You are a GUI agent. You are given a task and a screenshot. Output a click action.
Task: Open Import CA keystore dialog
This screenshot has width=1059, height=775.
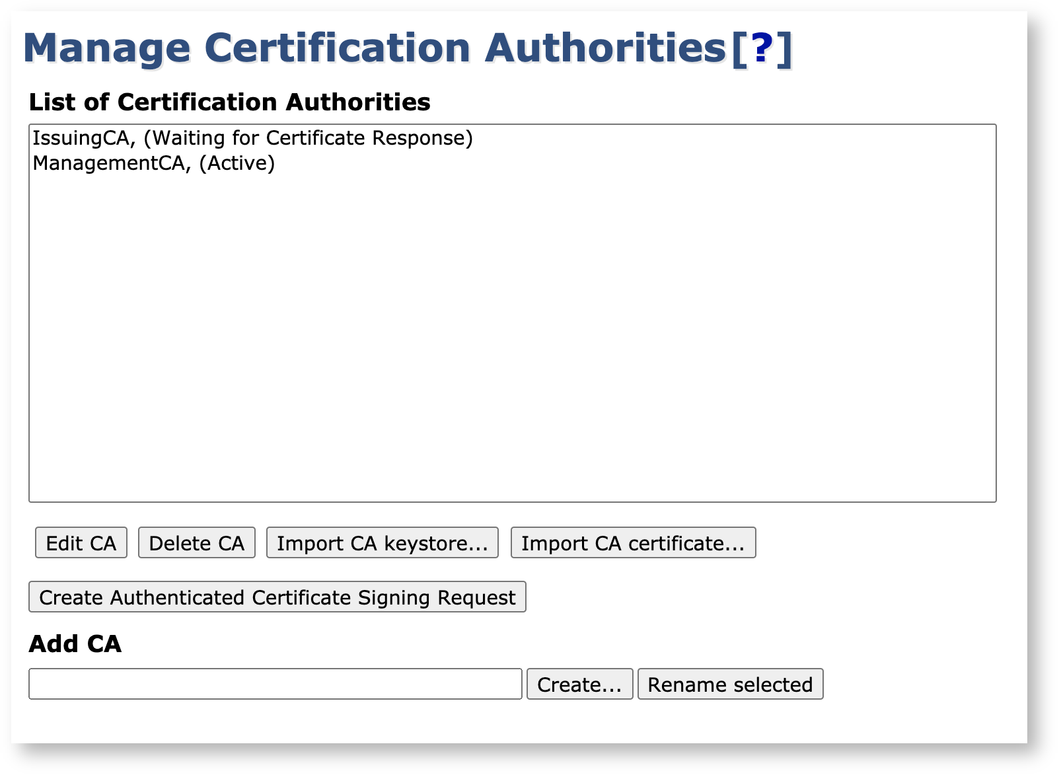382,542
